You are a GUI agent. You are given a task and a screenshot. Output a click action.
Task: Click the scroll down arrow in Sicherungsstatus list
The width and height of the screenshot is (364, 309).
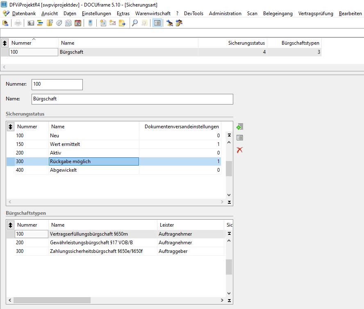229,195
